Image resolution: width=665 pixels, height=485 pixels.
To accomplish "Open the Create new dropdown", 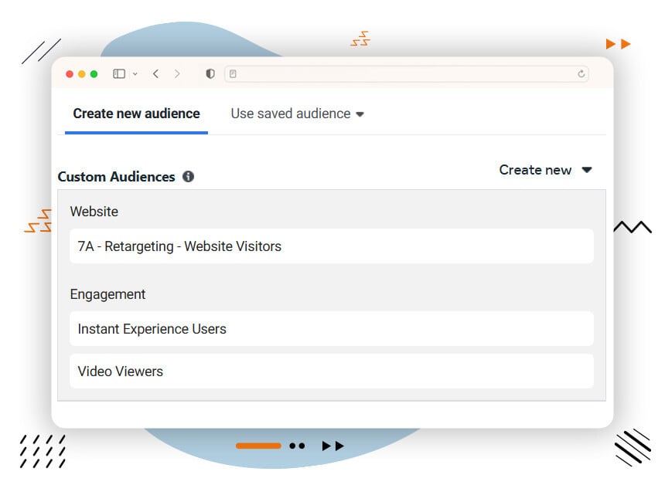I will (x=545, y=170).
